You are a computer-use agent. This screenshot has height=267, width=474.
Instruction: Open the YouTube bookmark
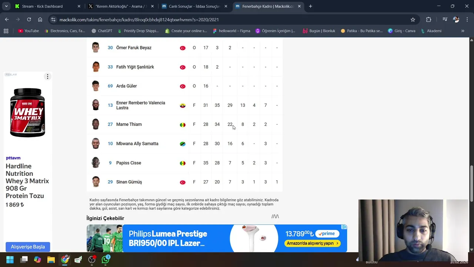pyautogui.click(x=29, y=31)
